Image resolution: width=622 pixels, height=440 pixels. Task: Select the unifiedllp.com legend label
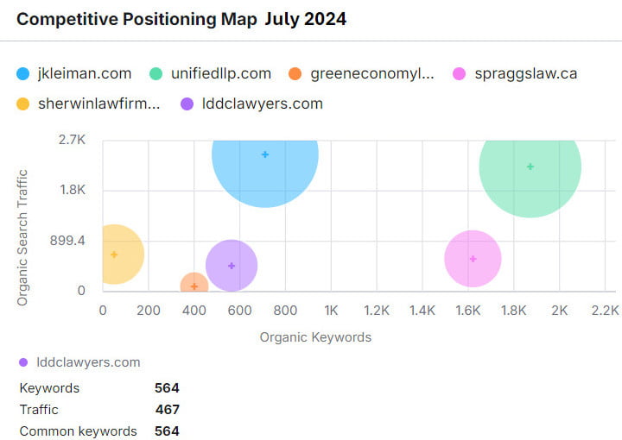click(221, 73)
